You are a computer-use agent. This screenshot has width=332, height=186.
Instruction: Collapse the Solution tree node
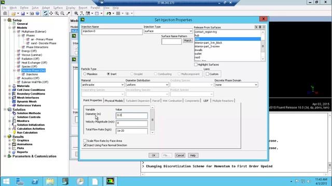pos(5,110)
